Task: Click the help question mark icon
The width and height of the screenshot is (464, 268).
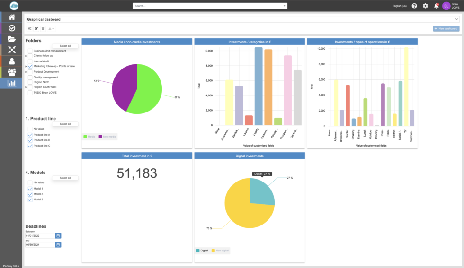Action: pos(414,6)
